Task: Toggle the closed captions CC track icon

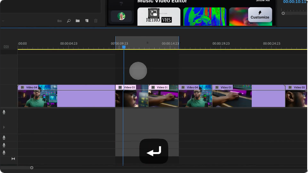Action: tap(6, 47)
